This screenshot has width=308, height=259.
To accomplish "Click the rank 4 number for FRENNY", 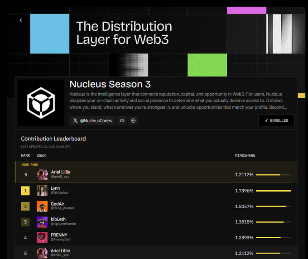I will [x=25, y=238].
